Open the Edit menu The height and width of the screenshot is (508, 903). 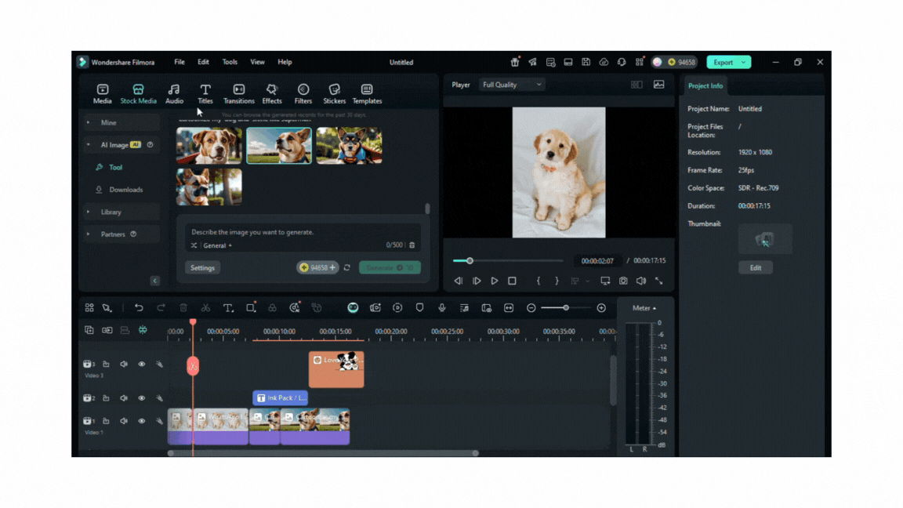(203, 62)
